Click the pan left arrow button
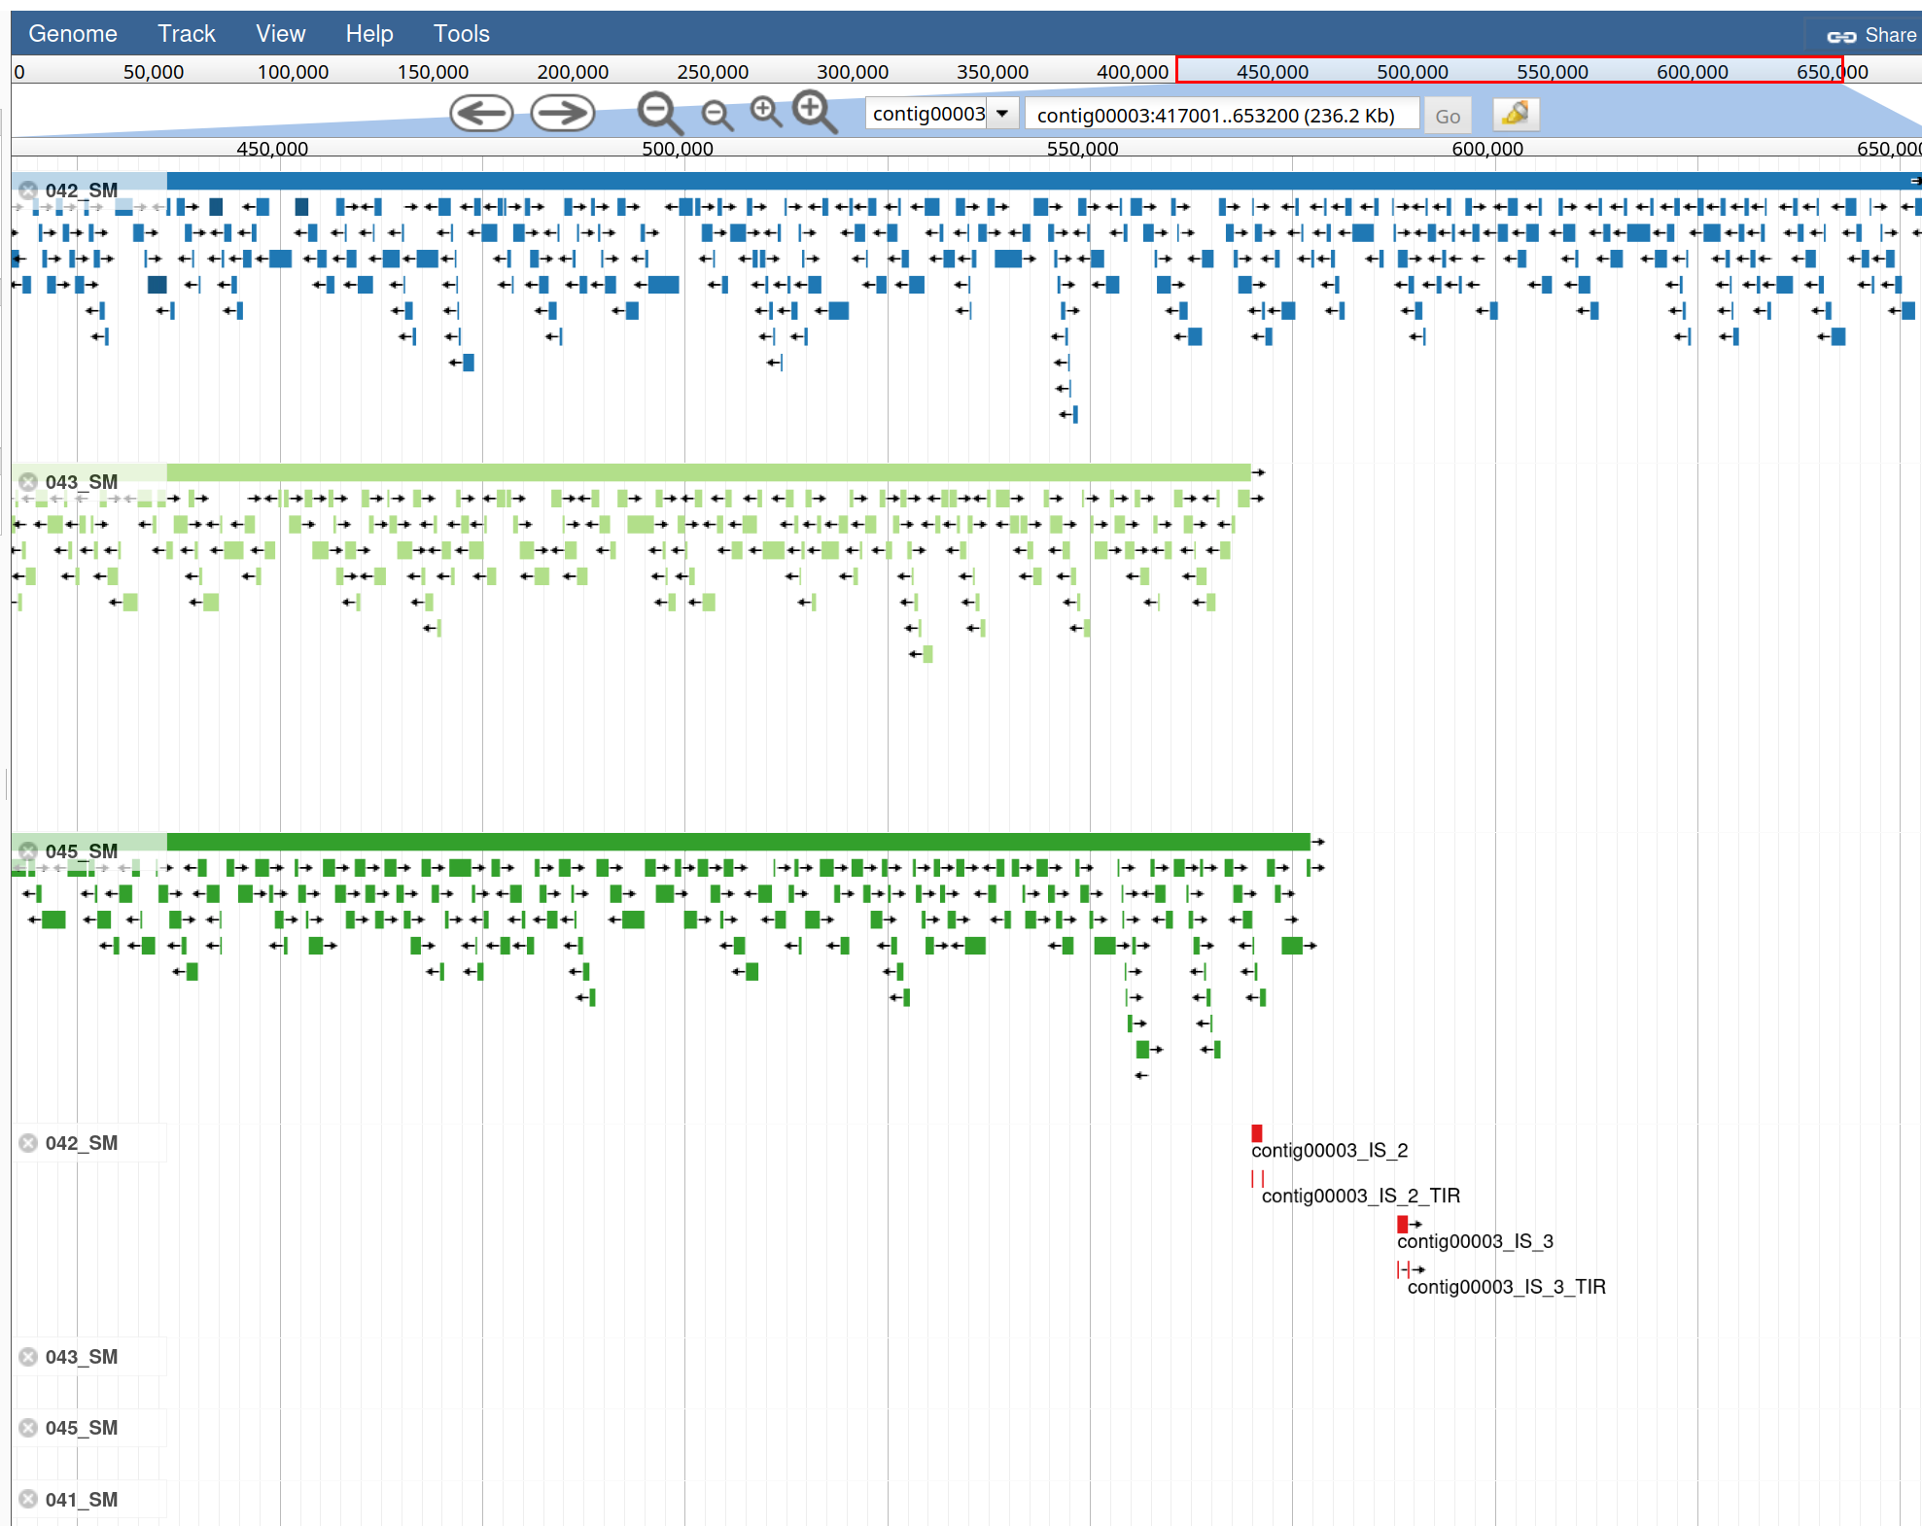 click(481, 114)
